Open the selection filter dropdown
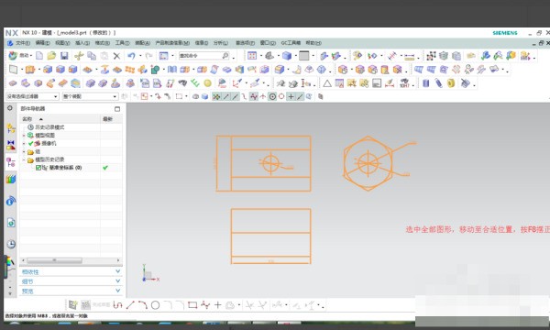This screenshot has width=550, height=330. click(x=32, y=96)
